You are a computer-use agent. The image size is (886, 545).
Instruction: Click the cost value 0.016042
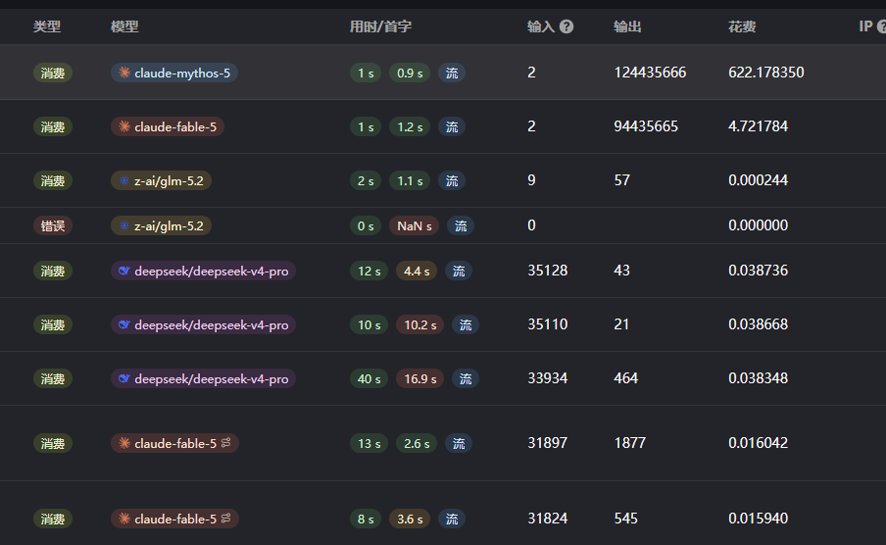(x=758, y=443)
